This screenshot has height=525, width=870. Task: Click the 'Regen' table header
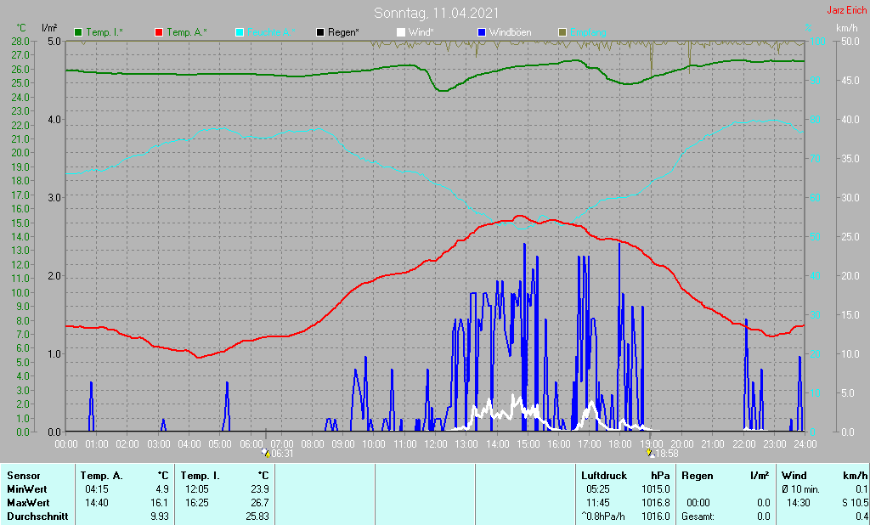pyautogui.click(x=698, y=476)
